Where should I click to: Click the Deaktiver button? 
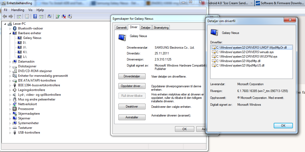pyautogui.click(x=132, y=107)
